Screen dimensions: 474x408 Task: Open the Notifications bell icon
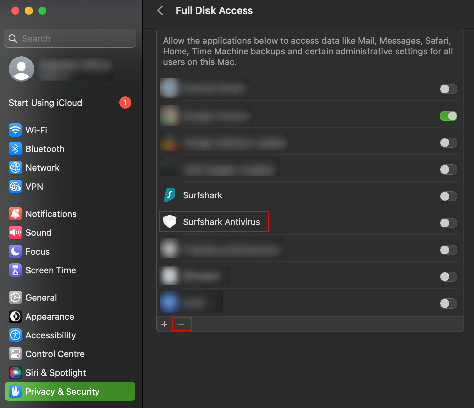(x=15, y=214)
